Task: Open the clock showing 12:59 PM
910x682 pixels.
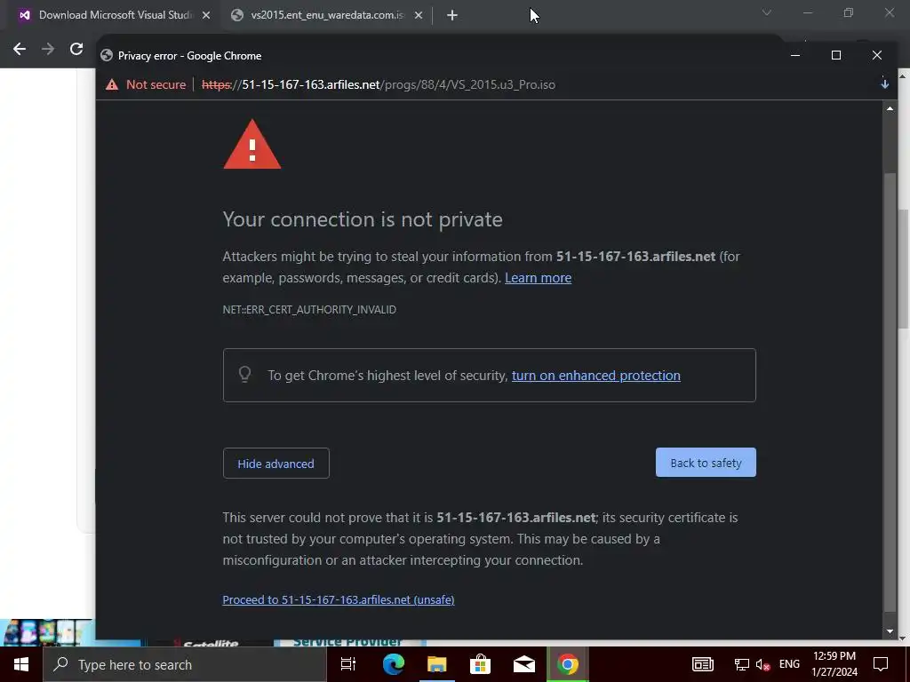Action: pyautogui.click(x=834, y=664)
